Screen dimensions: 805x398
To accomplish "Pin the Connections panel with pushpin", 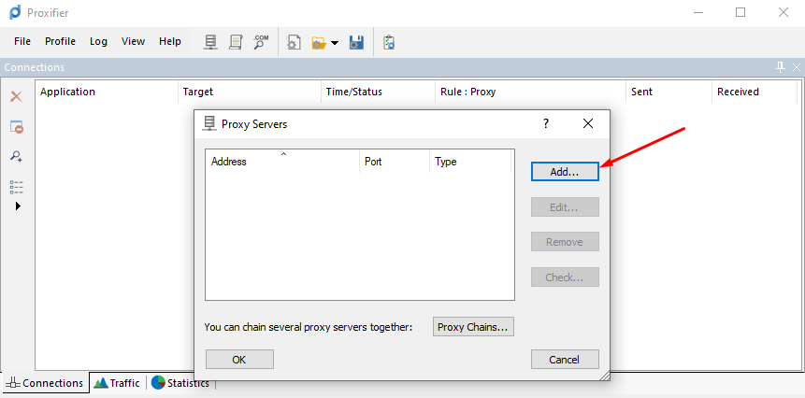I will pos(781,66).
